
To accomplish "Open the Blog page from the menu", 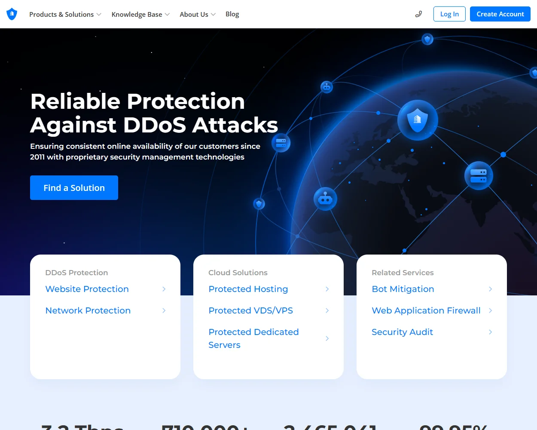I will (232, 14).
